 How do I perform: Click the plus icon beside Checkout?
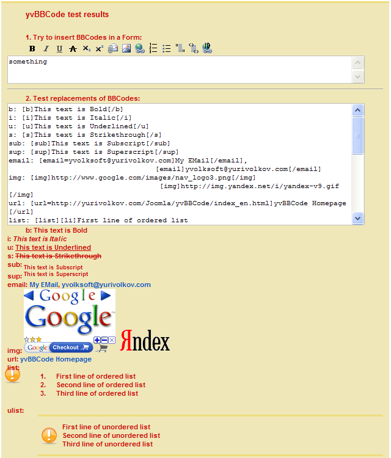point(97,340)
